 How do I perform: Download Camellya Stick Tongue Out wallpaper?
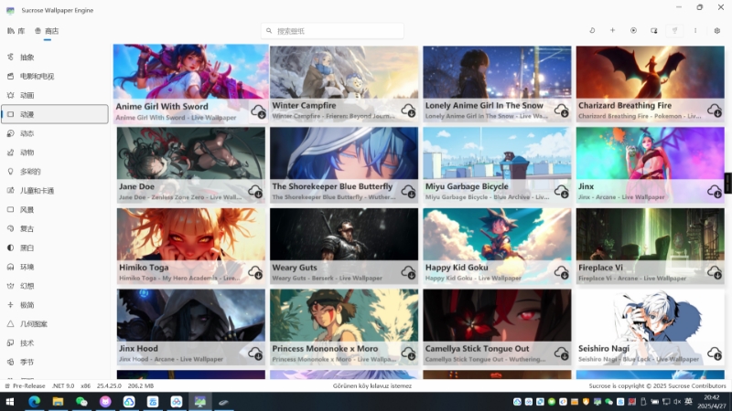click(x=562, y=353)
